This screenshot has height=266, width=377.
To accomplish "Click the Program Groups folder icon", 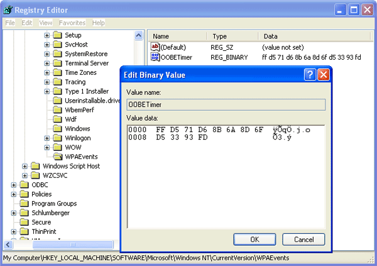I will [x=25, y=204].
